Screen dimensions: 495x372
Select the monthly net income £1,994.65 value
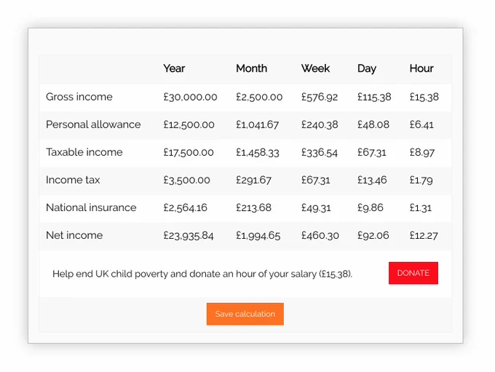tap(258, 236)
